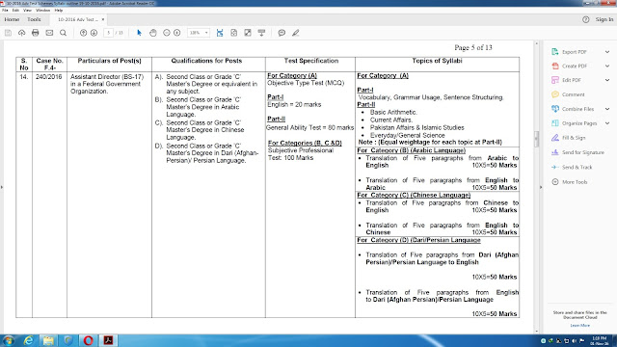Screen dimensions: 617x347
Task: Close the 10-2016 Adv Test document tab
Action: tap(103, 19)
